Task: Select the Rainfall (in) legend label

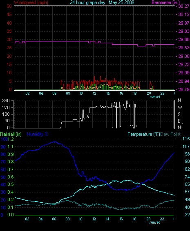Action: coord(11,134)
